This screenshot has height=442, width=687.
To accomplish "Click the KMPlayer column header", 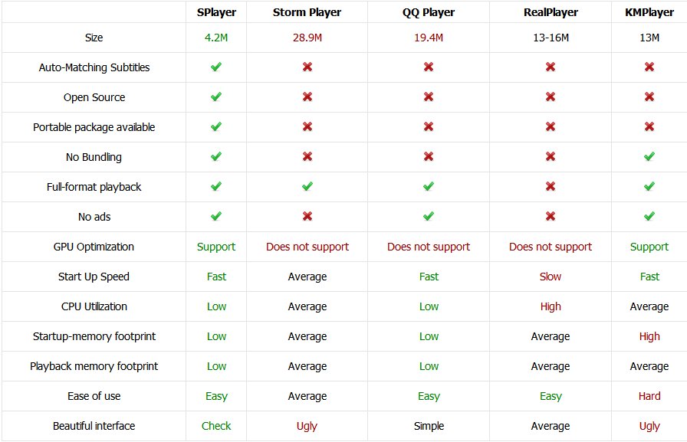I will (x=649, y=12).
